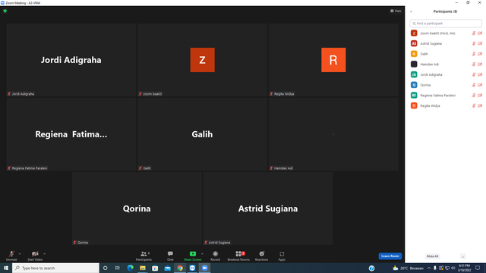This screenshot has width=486, height=273.
Task: Expand share options arrow next to Share Screen
Action: coord(202,254)
